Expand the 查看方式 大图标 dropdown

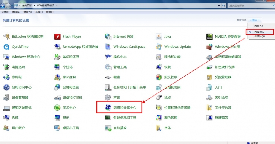click(255, 20)
